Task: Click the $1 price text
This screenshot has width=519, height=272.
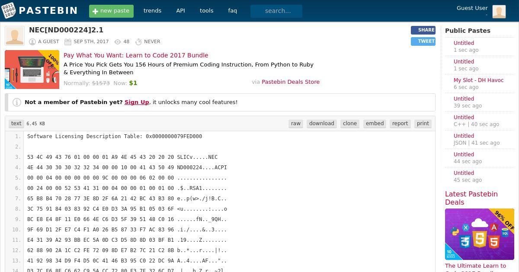Action: click(x=133, y=83)
